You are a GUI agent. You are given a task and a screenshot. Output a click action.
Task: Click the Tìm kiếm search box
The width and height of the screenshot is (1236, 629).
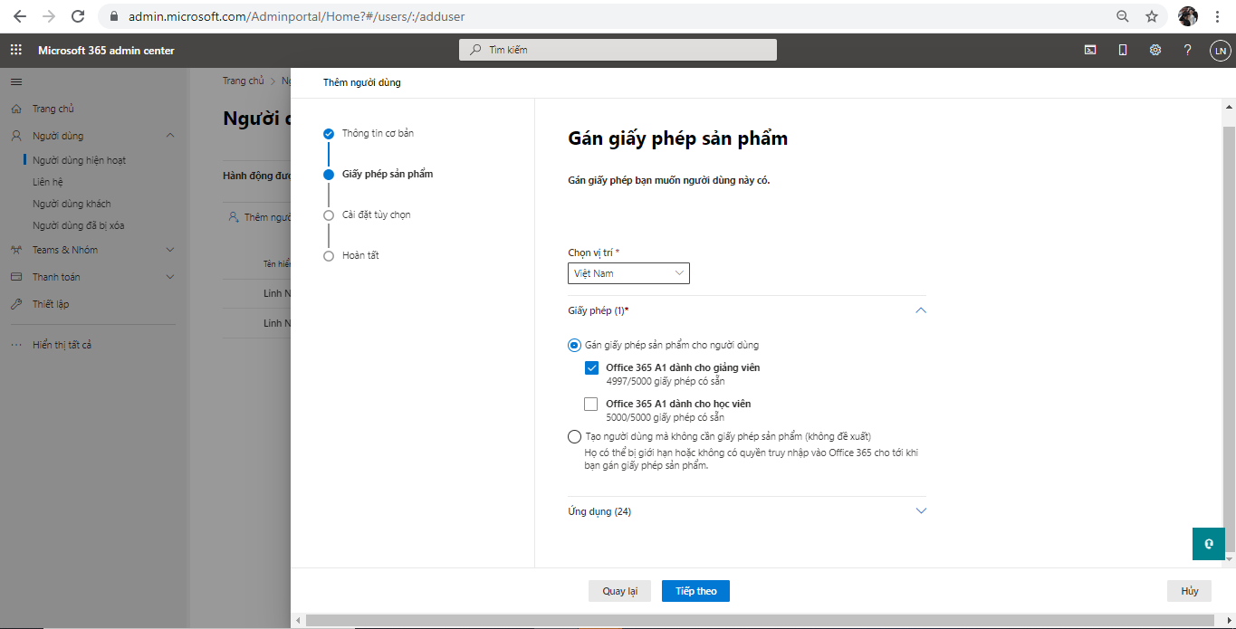(618, 50)
